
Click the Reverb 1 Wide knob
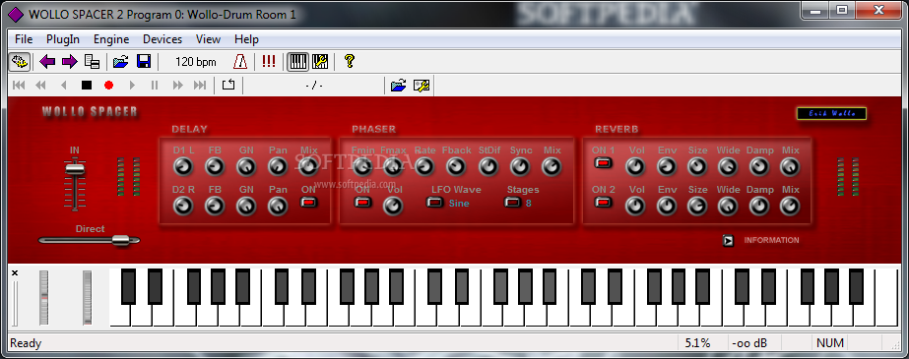pyautogui.click(x=728, y=167)
